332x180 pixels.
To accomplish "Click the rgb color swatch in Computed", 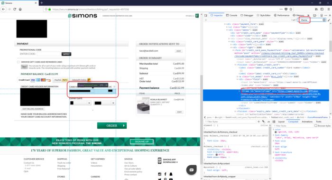I will point(276,132).
